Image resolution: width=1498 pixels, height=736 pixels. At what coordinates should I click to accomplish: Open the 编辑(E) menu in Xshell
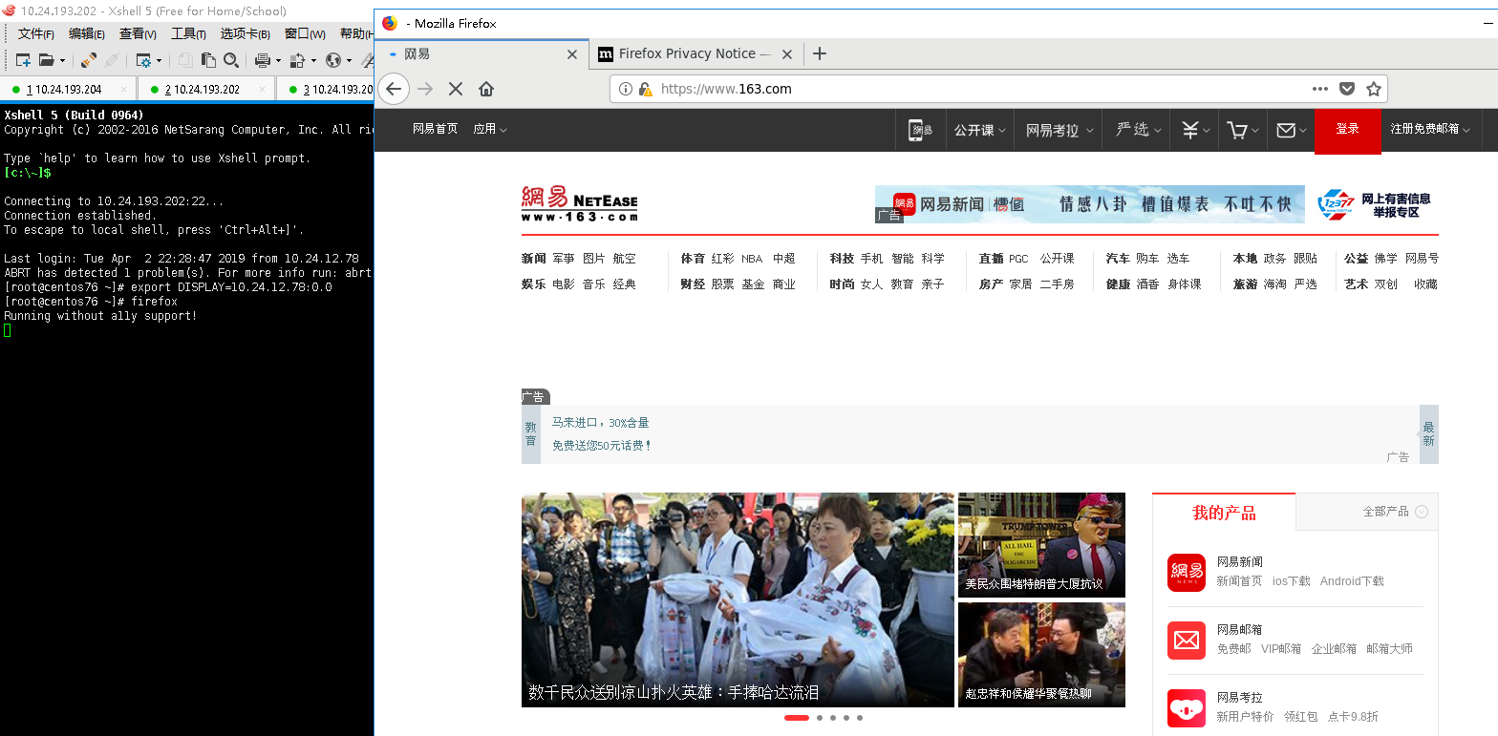86,34
